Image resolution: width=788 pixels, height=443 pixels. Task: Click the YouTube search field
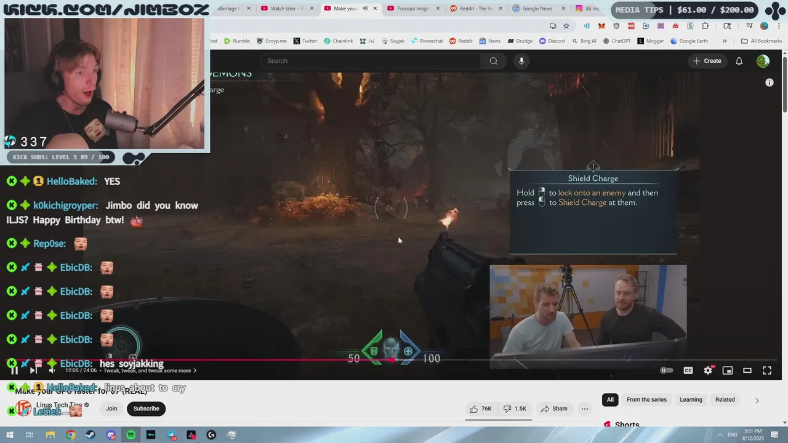pos(371,61)
